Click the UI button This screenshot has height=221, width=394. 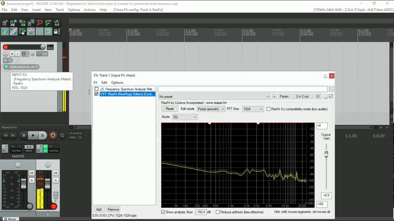pos(318,96)
